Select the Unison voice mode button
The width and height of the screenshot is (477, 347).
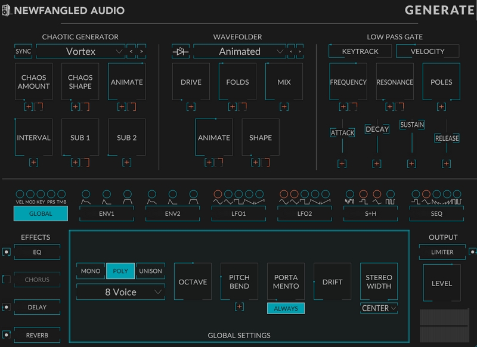pyautogui.click(x=150, y=271)
